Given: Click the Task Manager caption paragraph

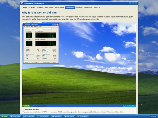Looking at the screenshot, I should [x=73, y=112].
